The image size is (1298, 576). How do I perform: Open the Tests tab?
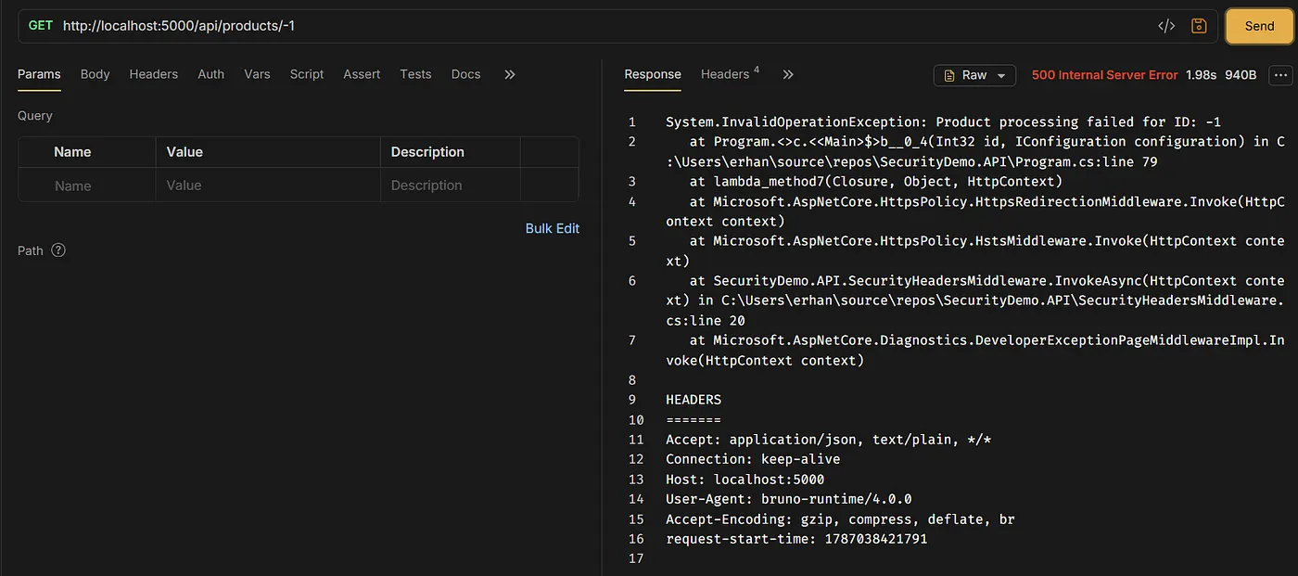pos(415,74)
